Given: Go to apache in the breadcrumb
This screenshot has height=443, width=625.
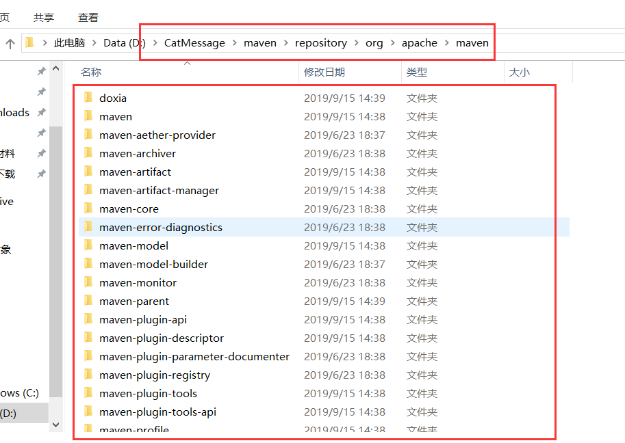Looking at the screenshot, I should [420, 42].
